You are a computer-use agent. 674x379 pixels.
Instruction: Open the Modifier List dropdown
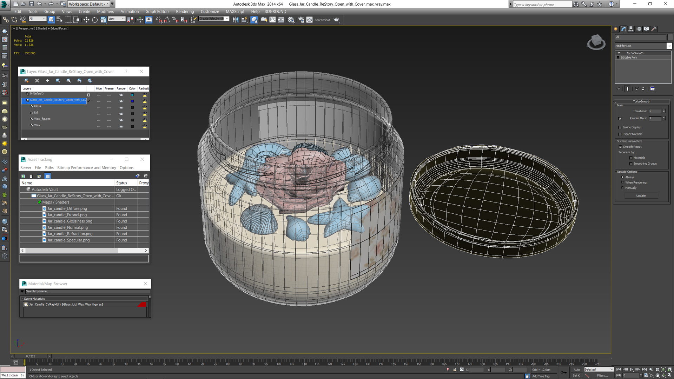point(669,46)
